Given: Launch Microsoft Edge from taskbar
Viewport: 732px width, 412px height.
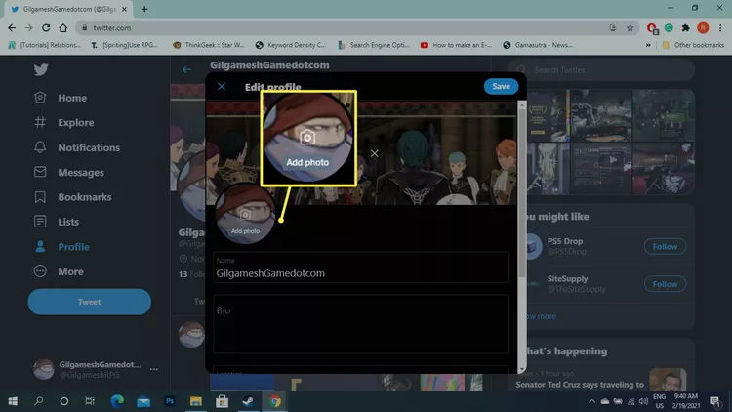Looking at the screenshot, I should (x=117, y=401).
